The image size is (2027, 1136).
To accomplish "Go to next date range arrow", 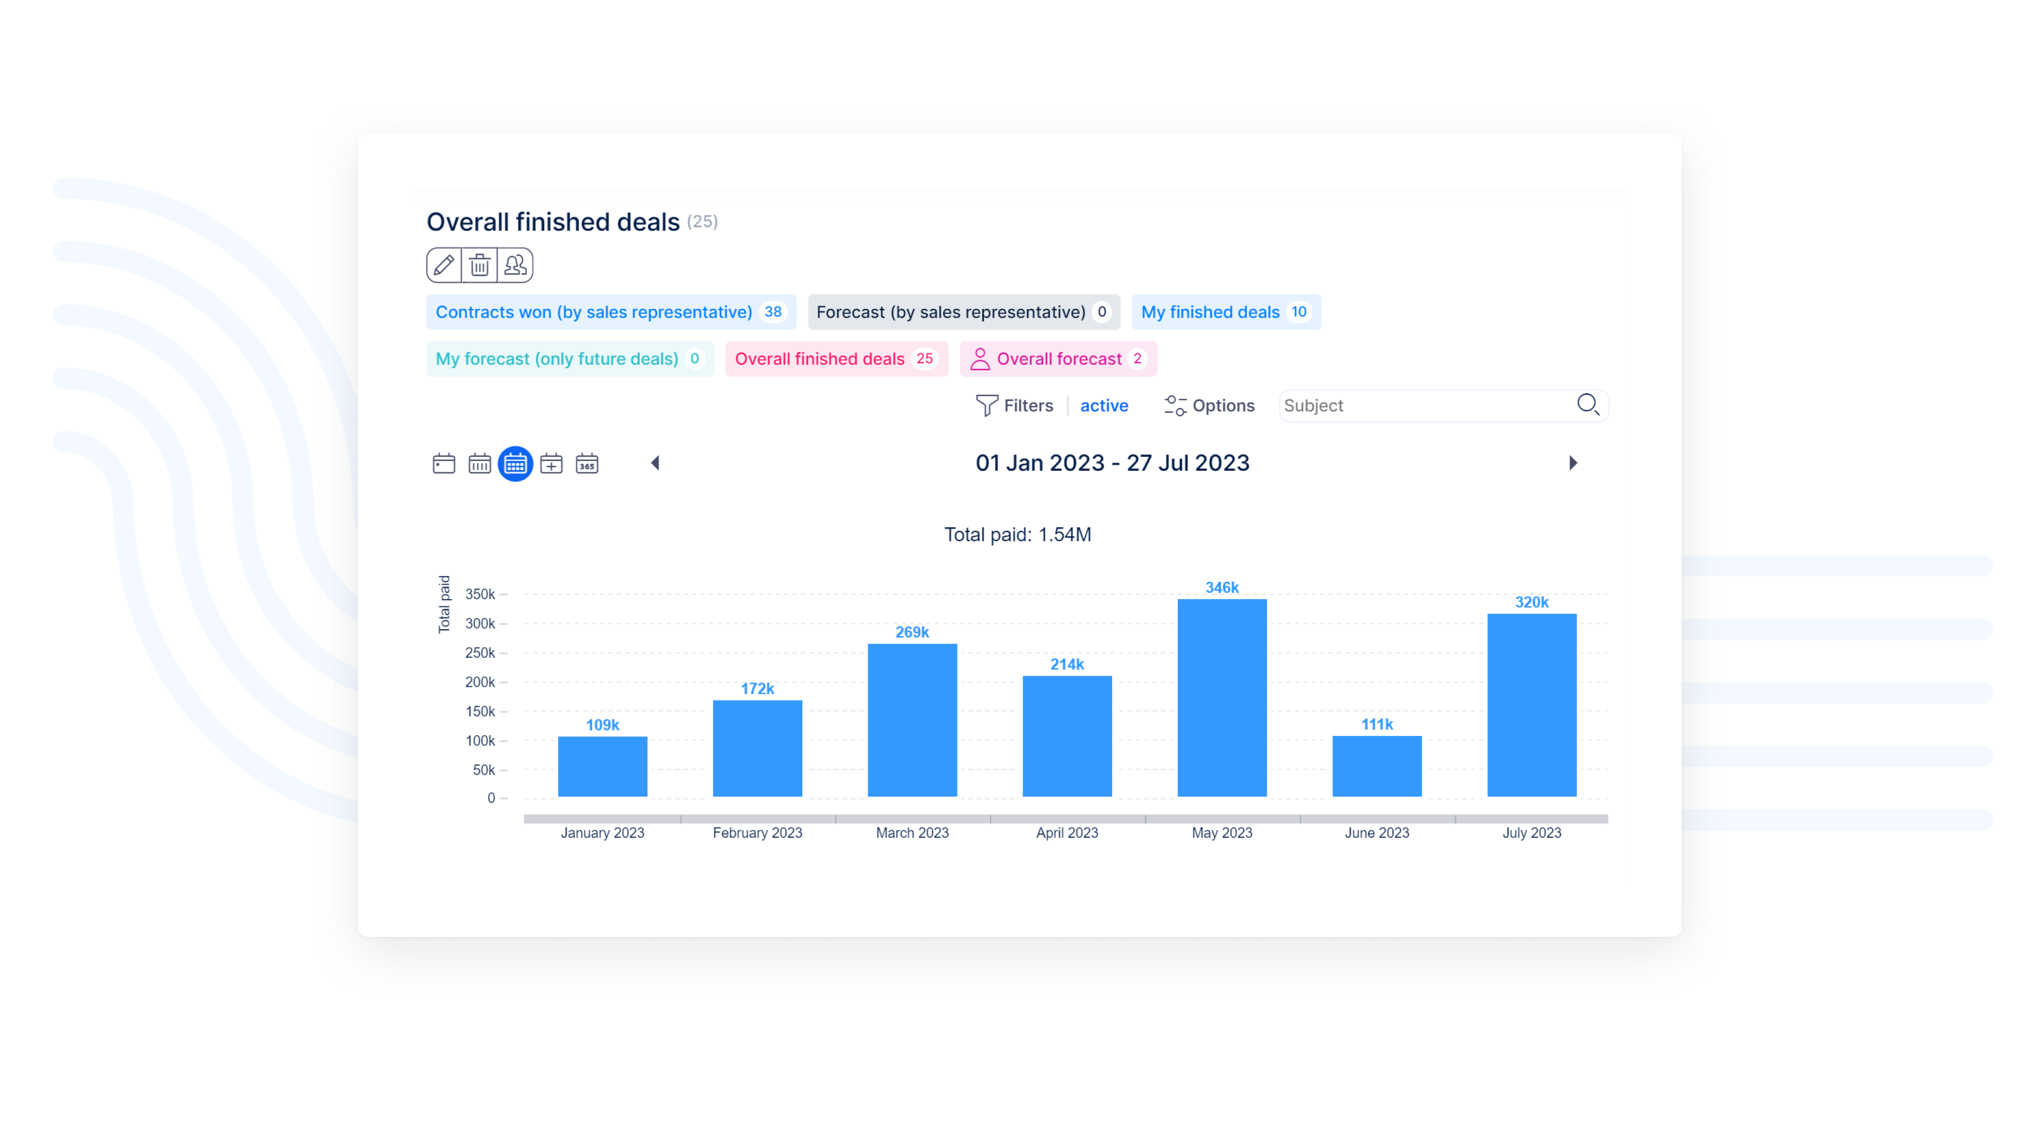I will click(1573, 462).
